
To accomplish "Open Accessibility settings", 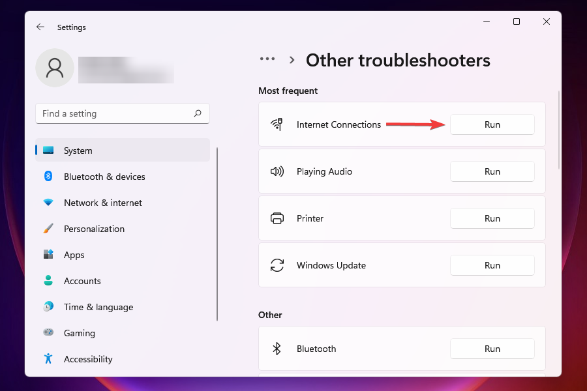I will (123, 359).
